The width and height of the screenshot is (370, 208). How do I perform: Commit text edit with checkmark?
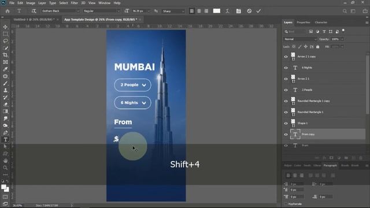258,11
